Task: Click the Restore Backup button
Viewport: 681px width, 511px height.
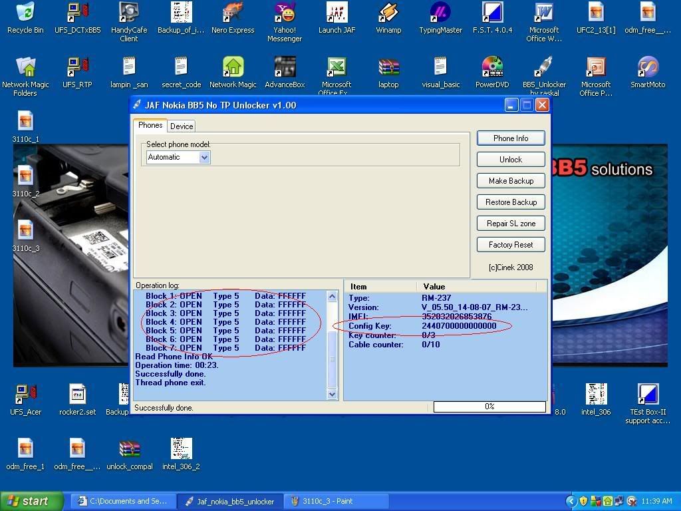Action: 511,202
